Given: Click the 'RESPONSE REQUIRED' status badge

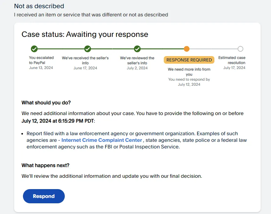Looking at the screenshot, I should (x=189, y=60).
